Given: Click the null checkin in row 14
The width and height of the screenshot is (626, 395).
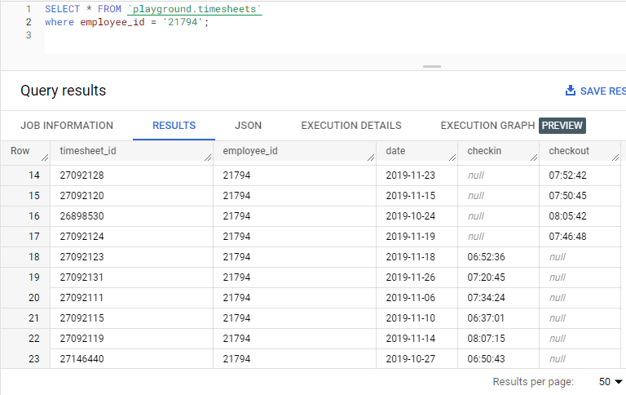Looking at the screenshot, I should [x=476, y=175].
